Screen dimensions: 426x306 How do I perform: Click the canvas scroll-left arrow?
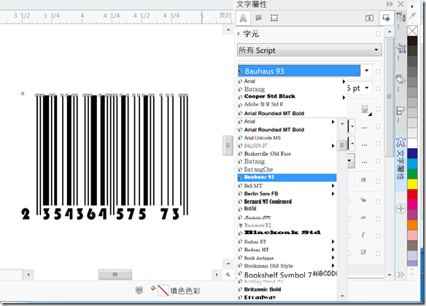[28, 275]
